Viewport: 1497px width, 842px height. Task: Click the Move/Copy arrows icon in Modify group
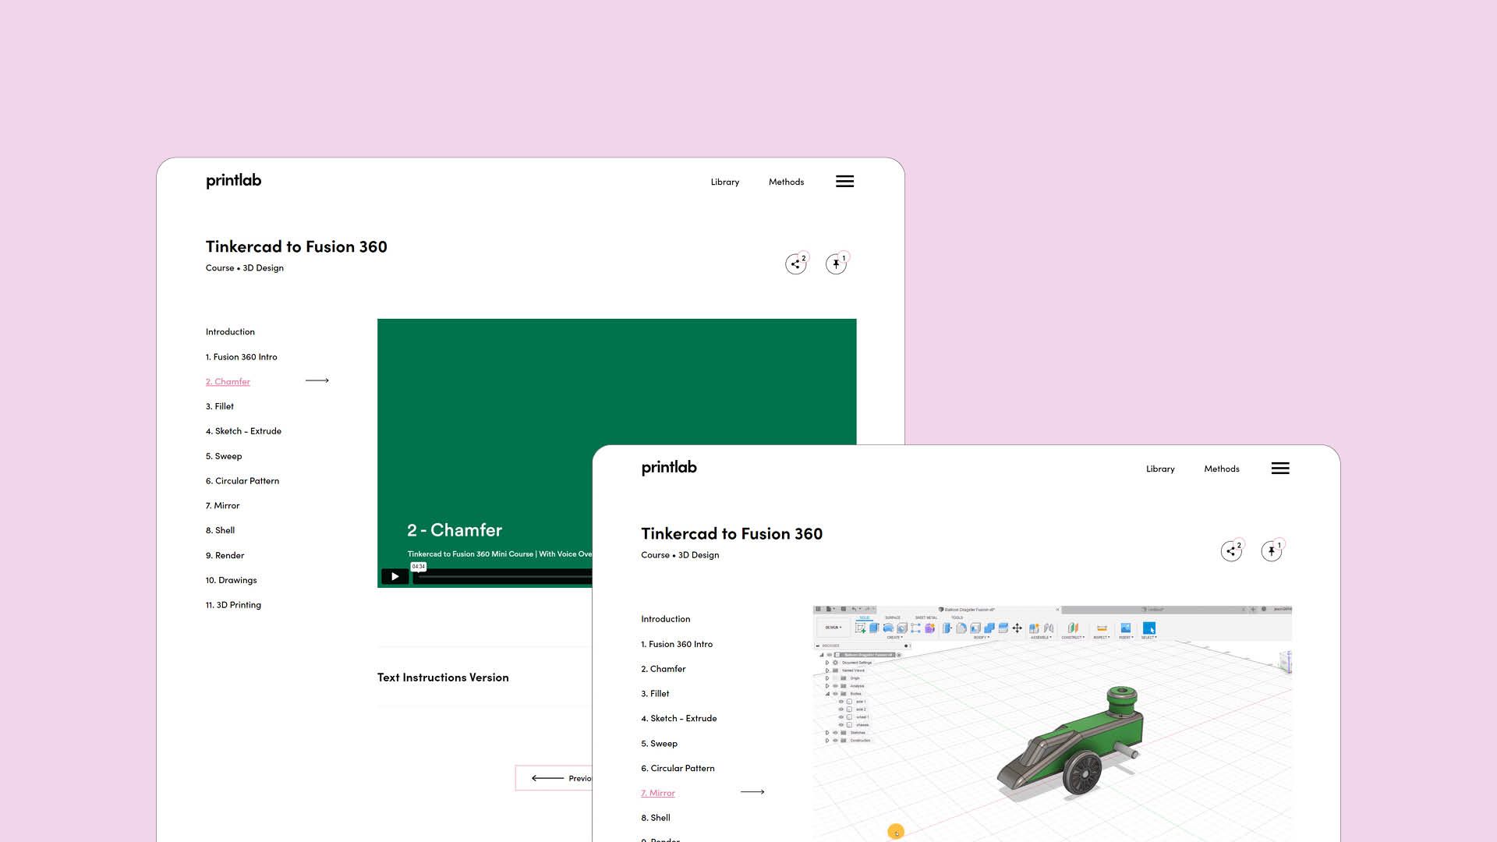(1017, 628)
